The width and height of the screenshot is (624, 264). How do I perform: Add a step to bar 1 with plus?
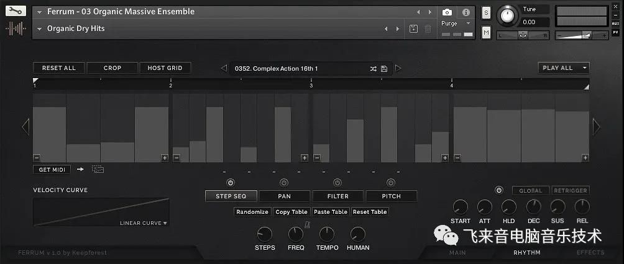pos(164,158)
